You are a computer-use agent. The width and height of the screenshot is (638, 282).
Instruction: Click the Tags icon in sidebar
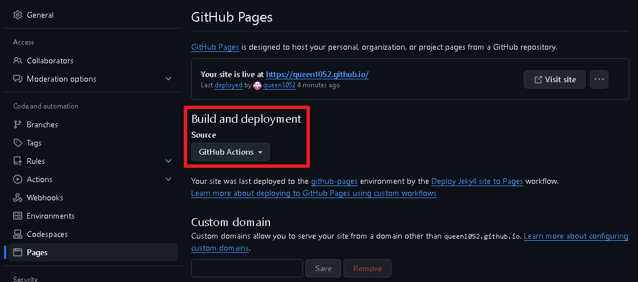click(17, 143)
